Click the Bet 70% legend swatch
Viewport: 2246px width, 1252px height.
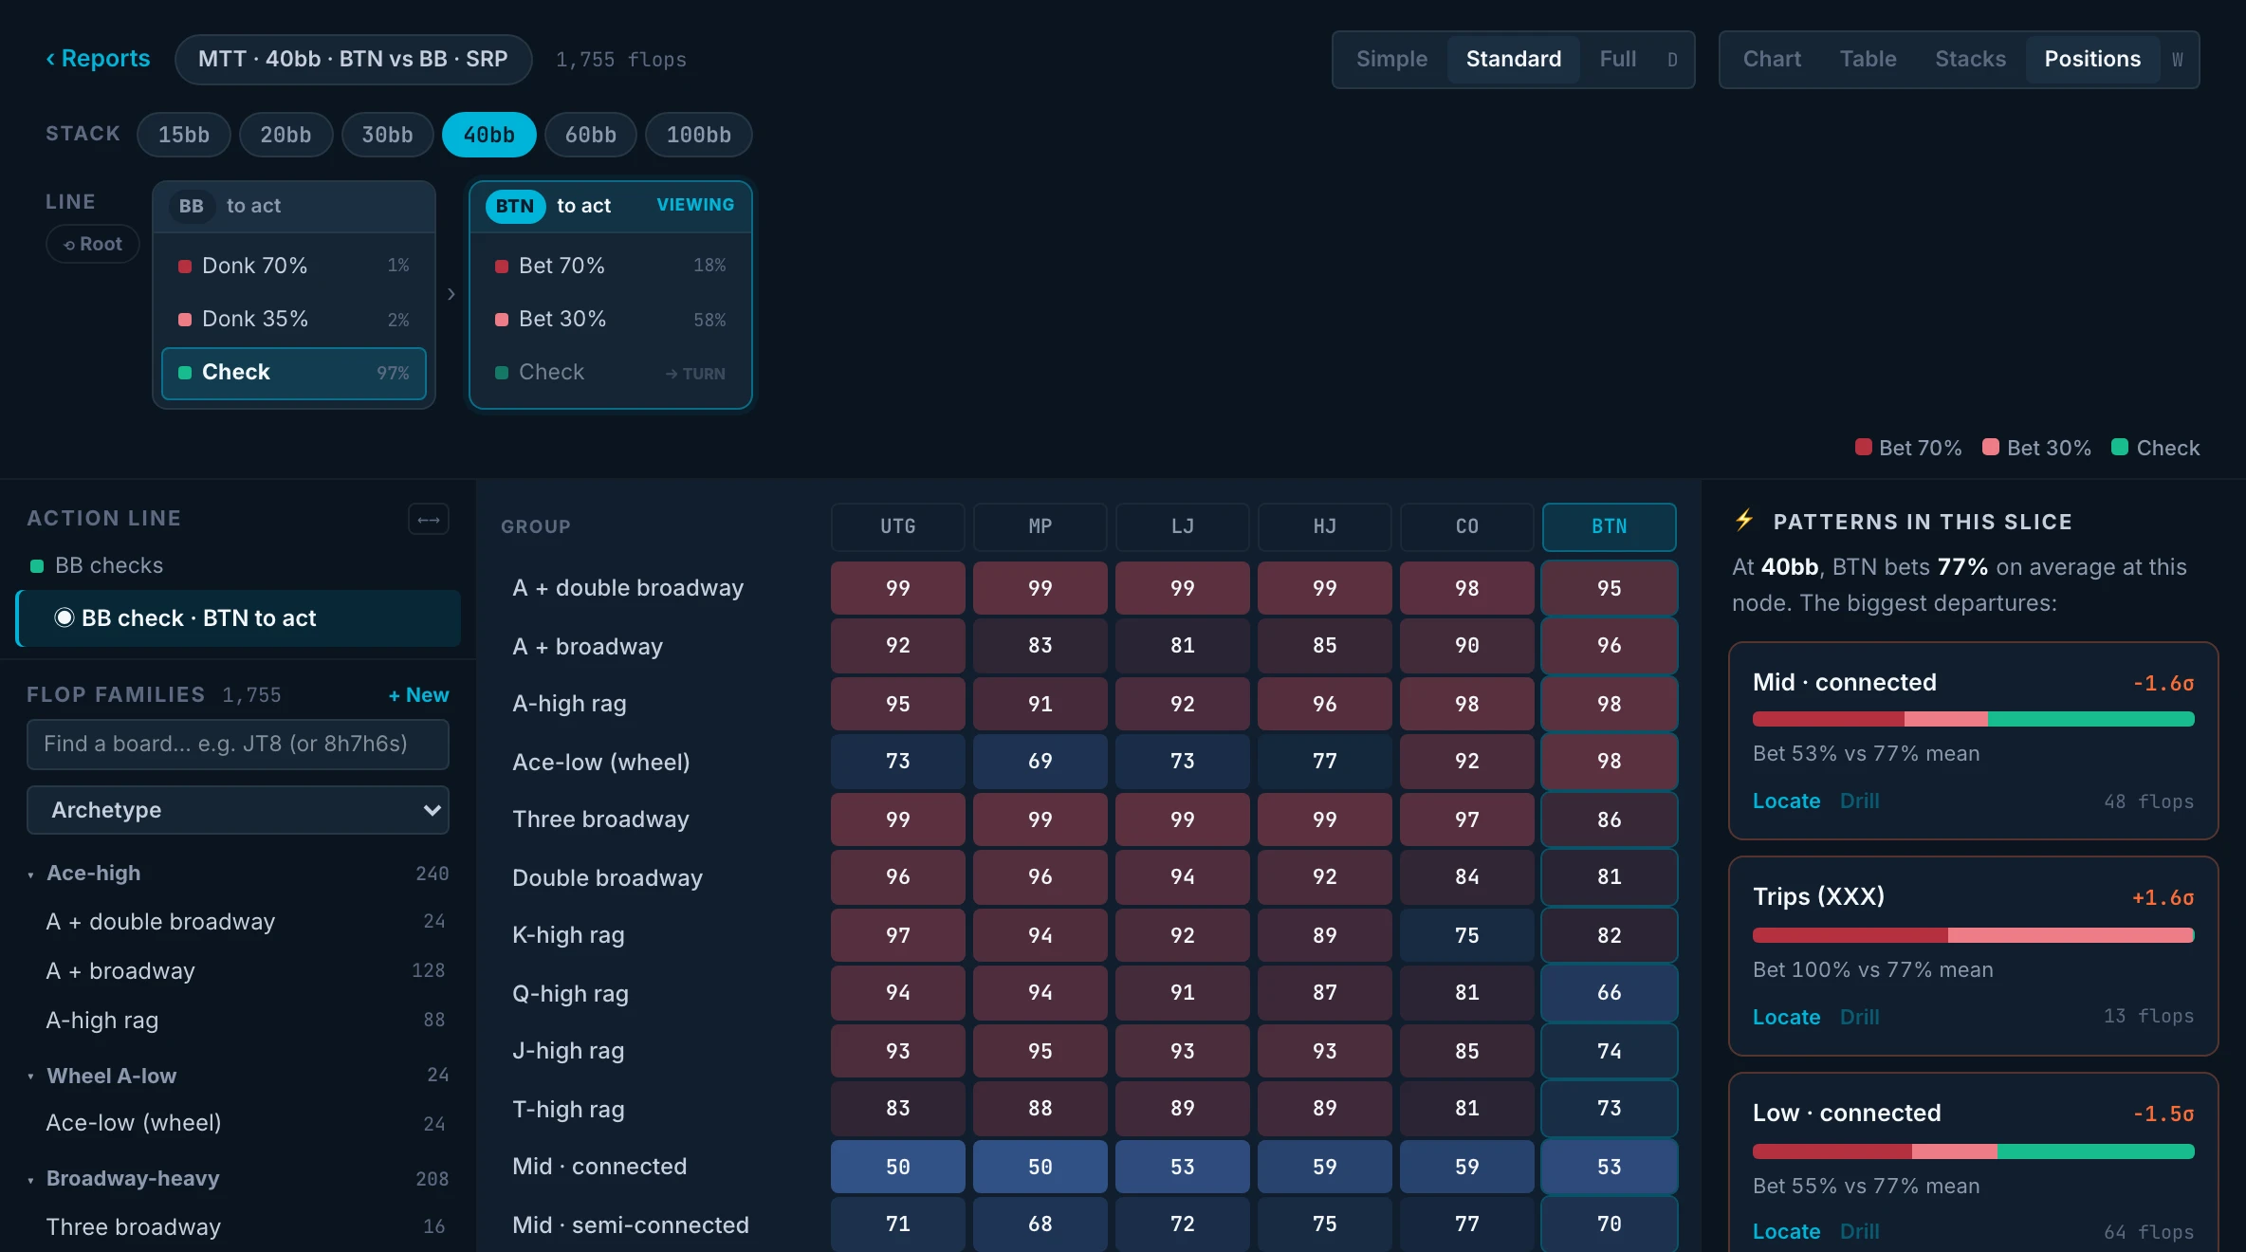click(x=1863, y=447)
